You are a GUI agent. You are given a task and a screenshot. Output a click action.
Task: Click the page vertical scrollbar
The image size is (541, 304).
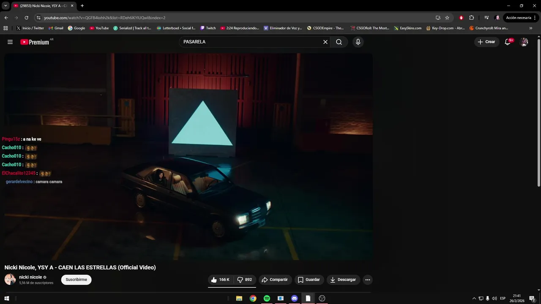538,113
